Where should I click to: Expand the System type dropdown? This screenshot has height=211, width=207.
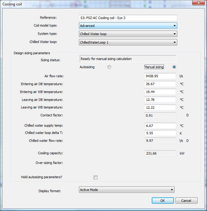point(128,34)
